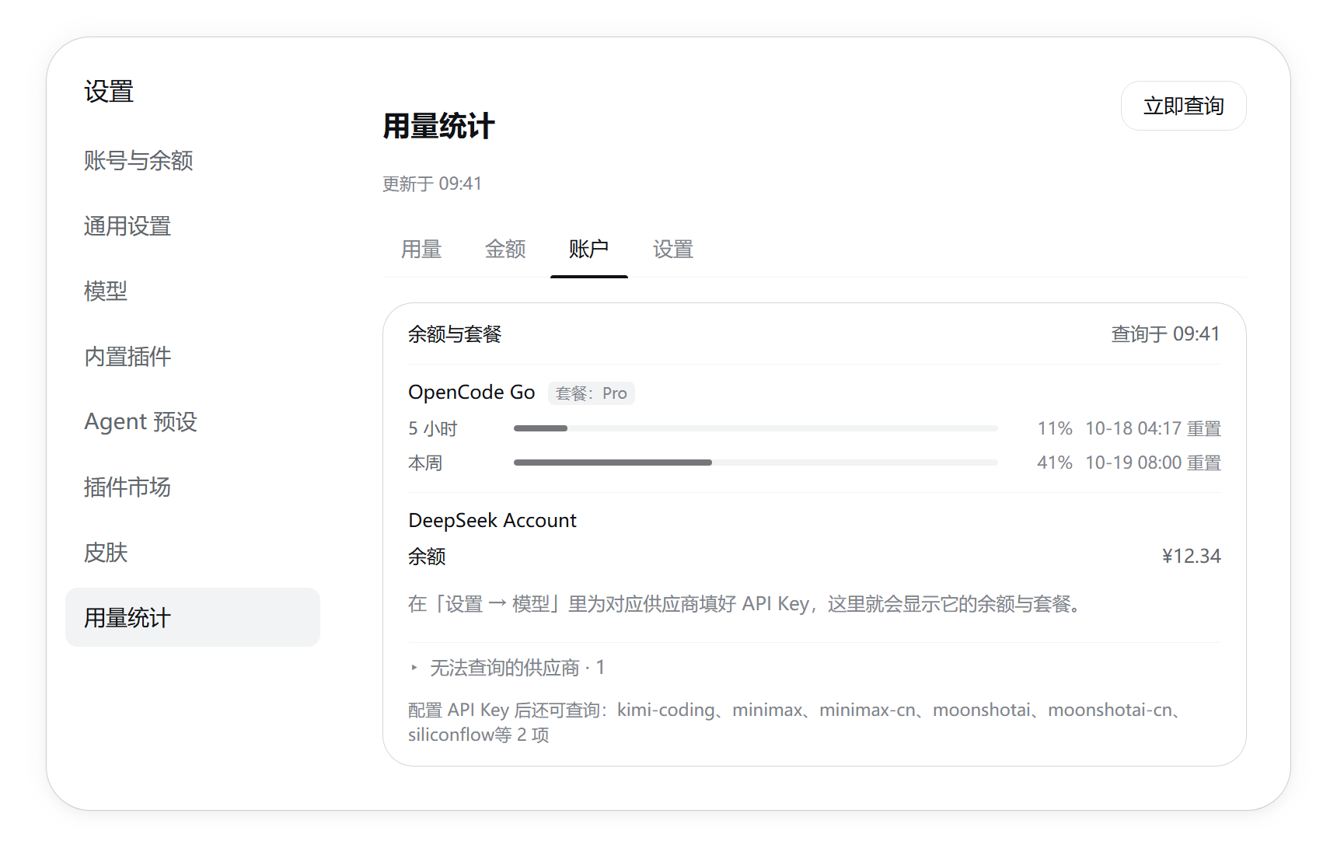Click the 5 小时 row label

[x=433, y=428]
